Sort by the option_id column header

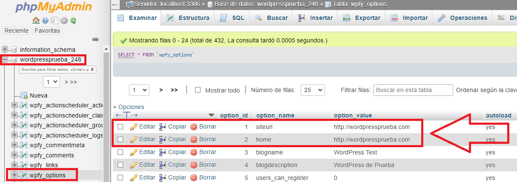234,115
